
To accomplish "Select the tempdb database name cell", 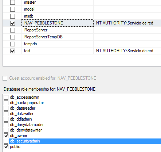I will [x=58, y=44].
